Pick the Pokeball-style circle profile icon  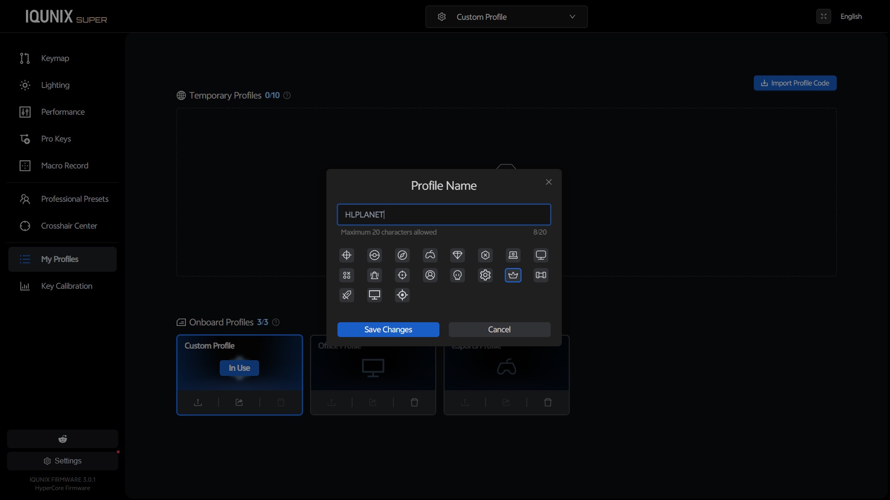tap(375, 255)
